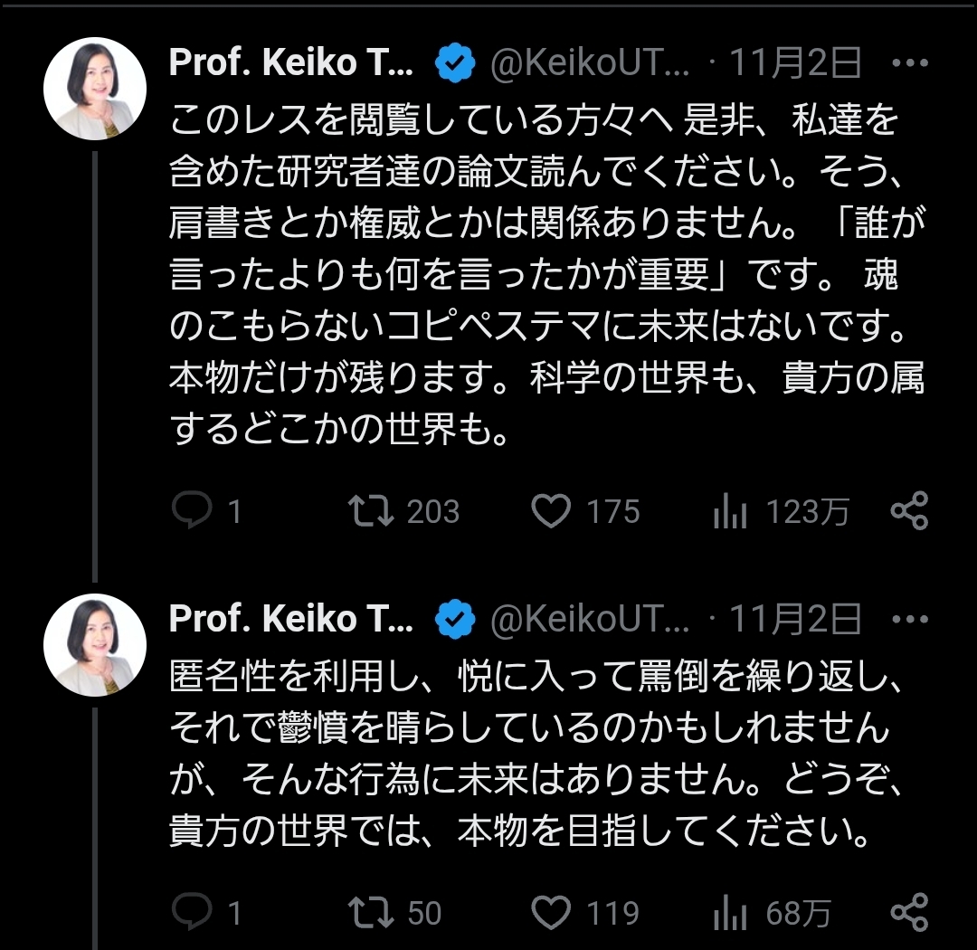This screenshot has width=977, height=950.
Task: Open @KeikoUT handle in second tweet
Action: (589, 620)
